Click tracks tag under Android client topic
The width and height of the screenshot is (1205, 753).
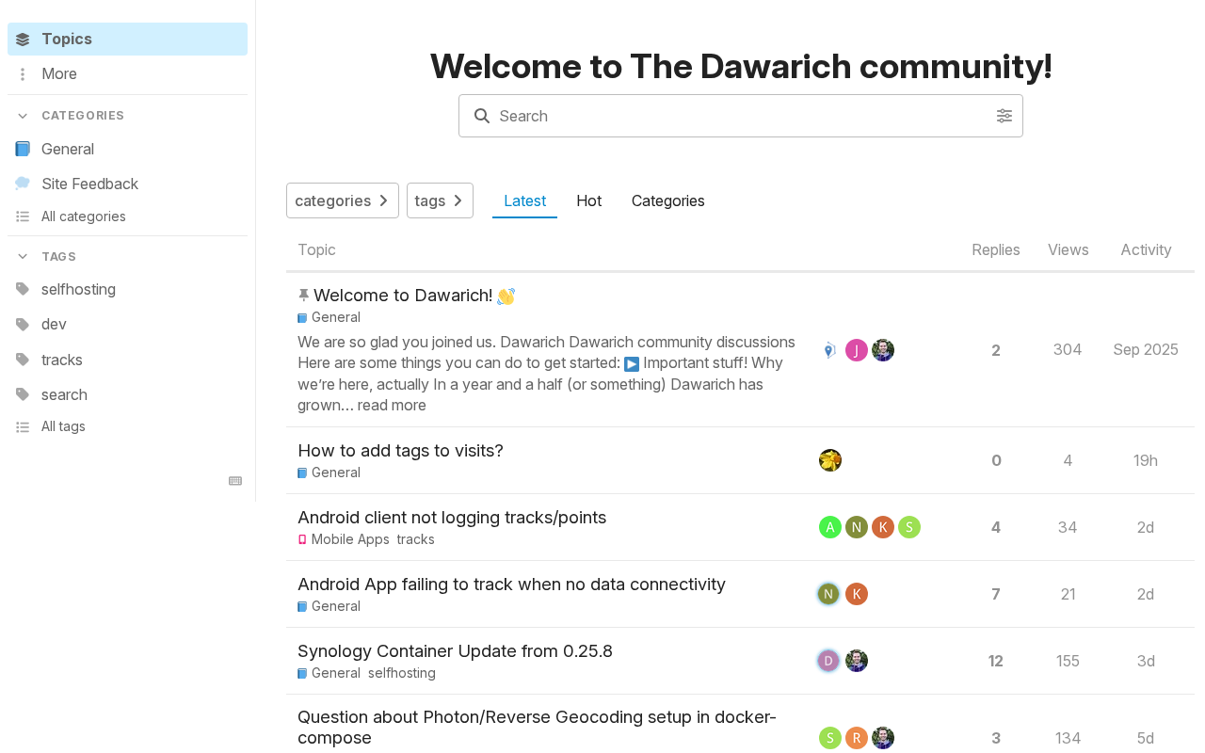415,539
